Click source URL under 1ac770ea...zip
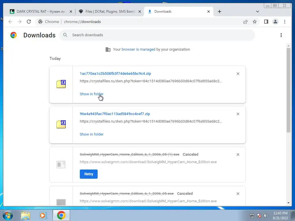Viewport: 295px width, 221px height. [x=151, y=81]
